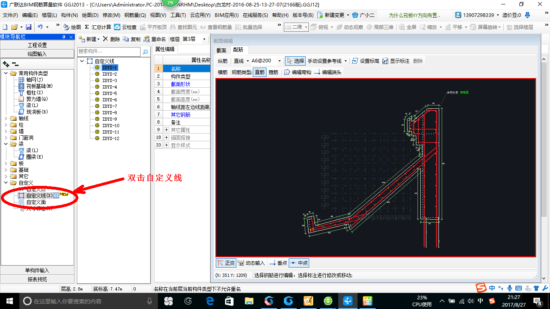
Task: Toggle 箍筋 rebar type
Action: coord(273,72)
